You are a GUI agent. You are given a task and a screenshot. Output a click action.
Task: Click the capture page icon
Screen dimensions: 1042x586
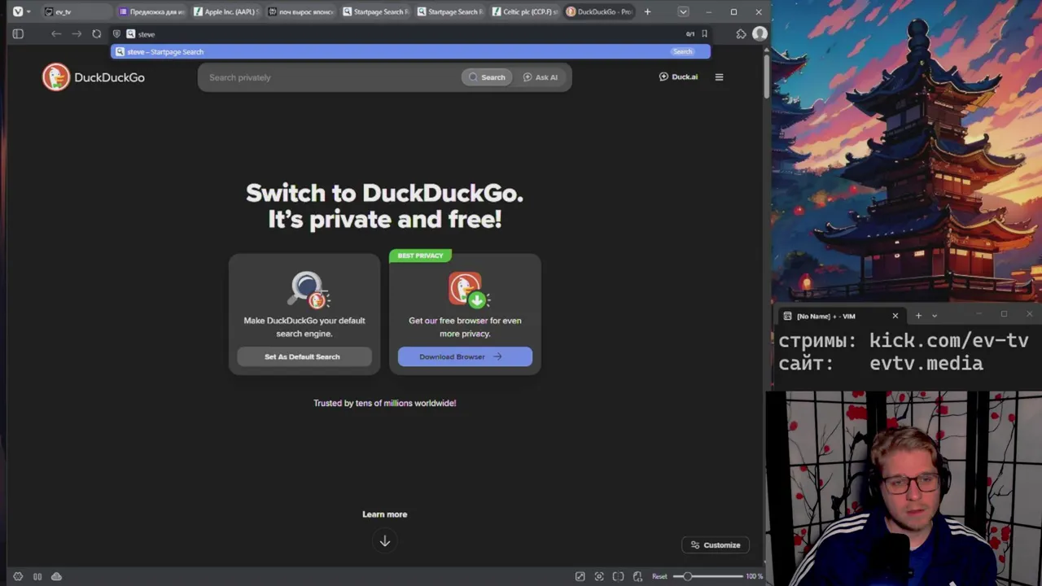(599, 576)
